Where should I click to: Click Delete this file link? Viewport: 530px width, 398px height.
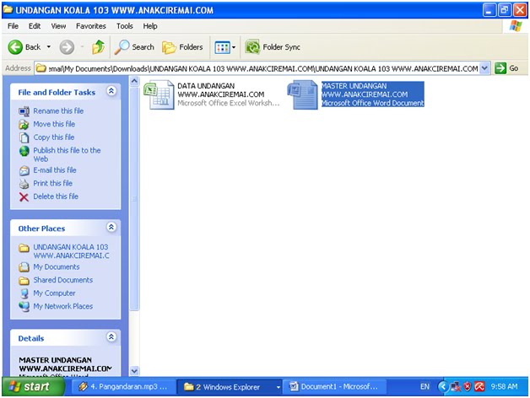tap(56, 196)
